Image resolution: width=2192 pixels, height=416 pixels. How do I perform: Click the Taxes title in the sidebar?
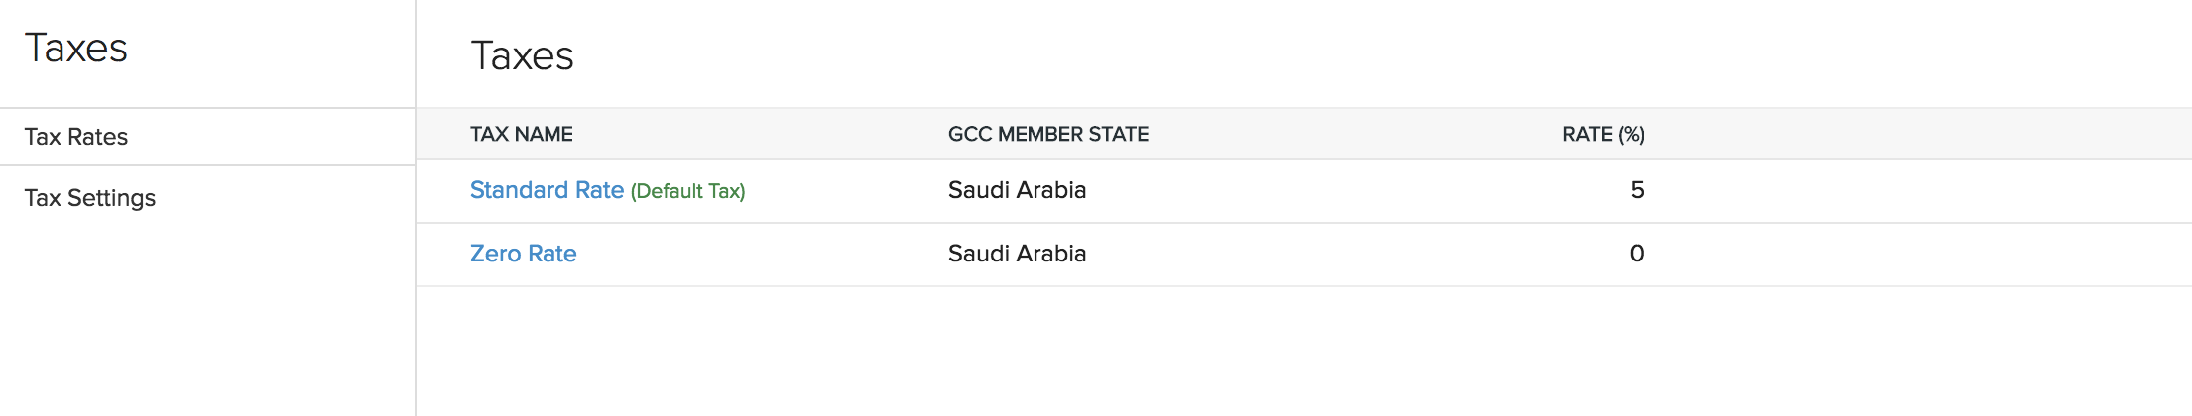76,48
